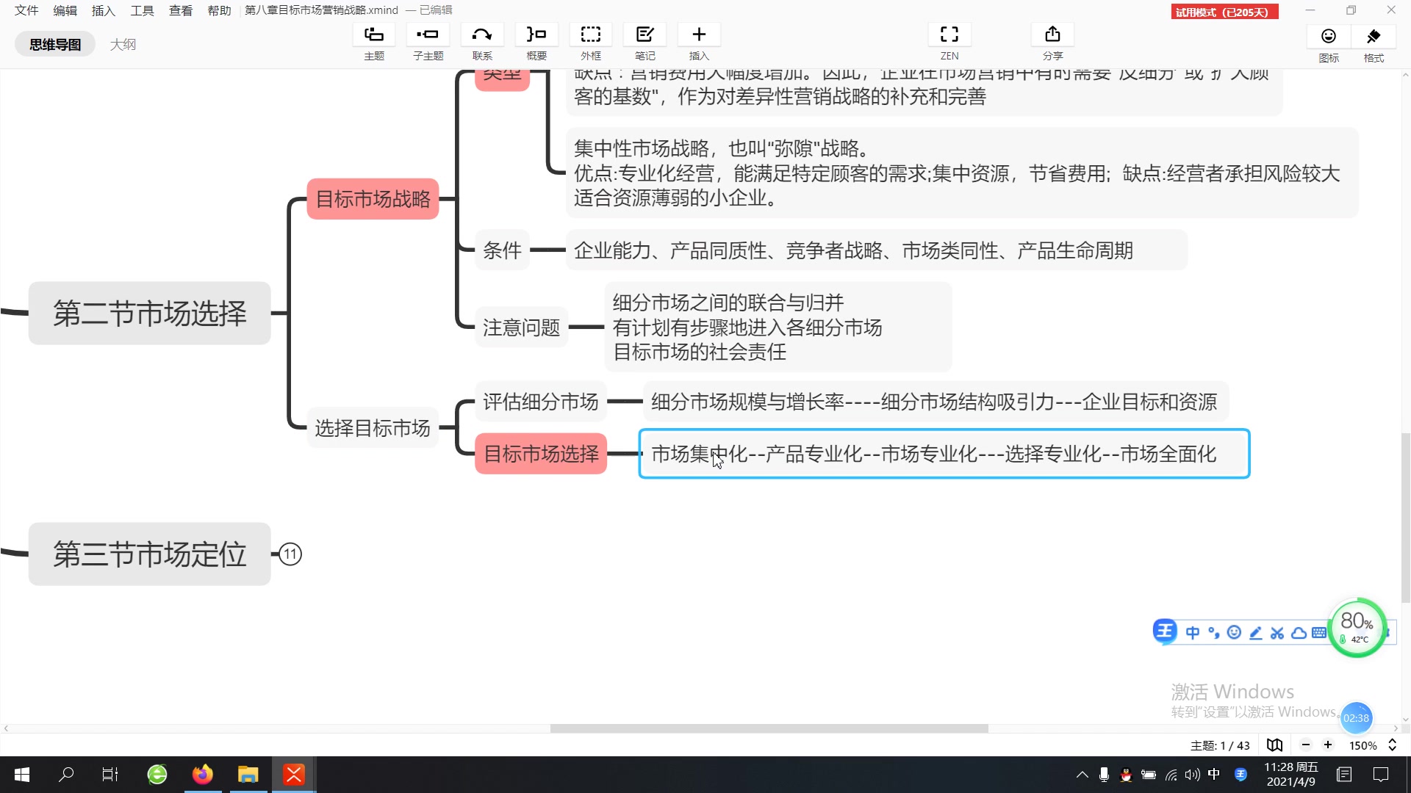Open the 编辑 menu
The image size is (1411, 793).
pyautogui.click(x=65, y=10)
